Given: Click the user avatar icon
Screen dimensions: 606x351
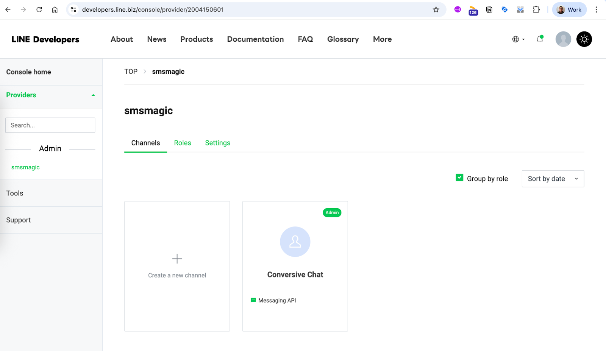Looking at the screenshot, I should [x=563, y=39].
